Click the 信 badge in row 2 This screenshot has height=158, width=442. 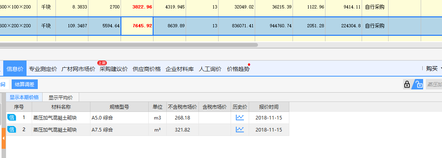[x=12, y=130]
